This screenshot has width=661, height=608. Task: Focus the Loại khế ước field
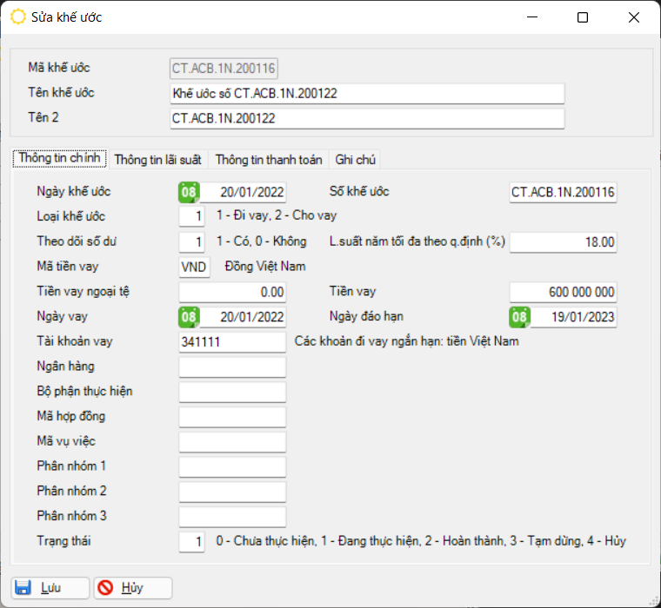(192, 216)
